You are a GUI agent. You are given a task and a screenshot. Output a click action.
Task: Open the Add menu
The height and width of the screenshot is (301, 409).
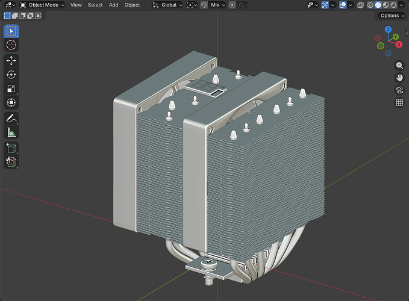[113, 5]
